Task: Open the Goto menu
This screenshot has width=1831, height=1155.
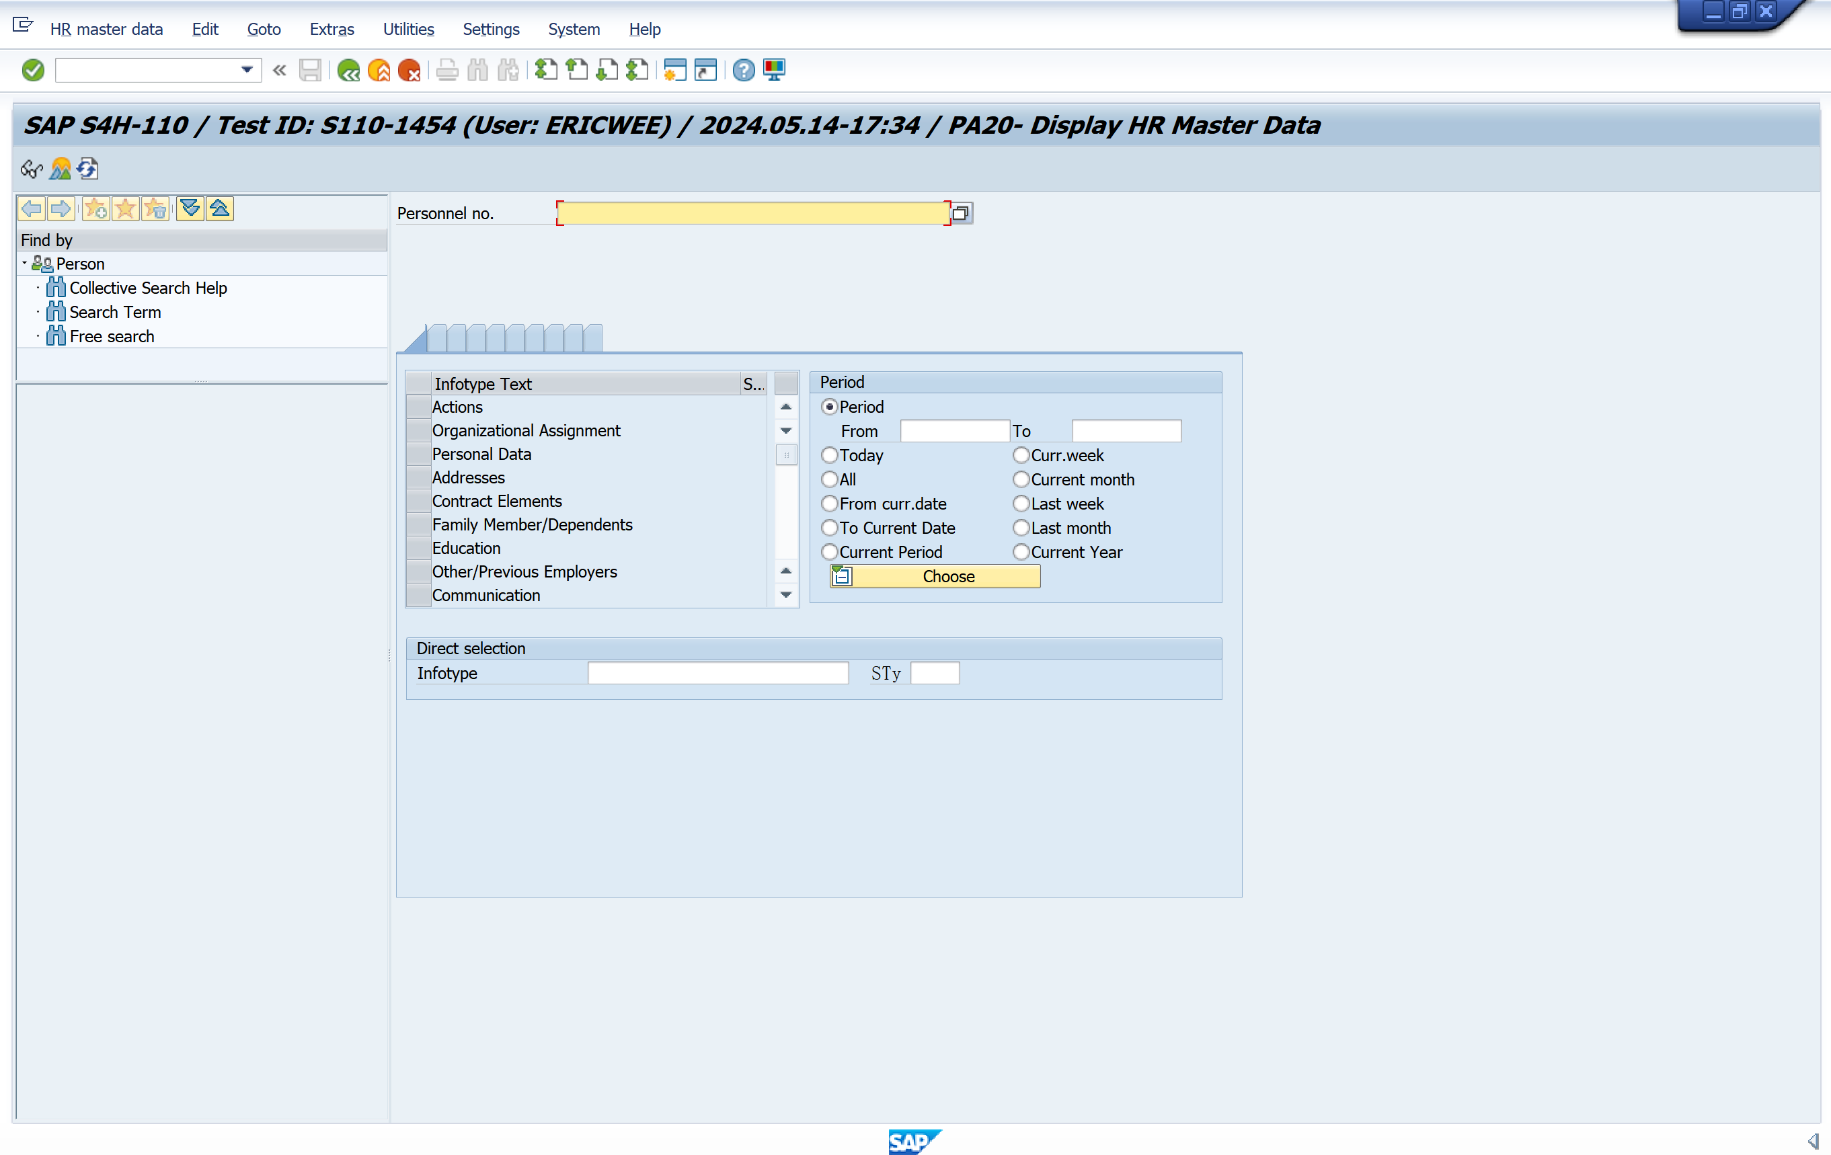Action: (263, 29)
